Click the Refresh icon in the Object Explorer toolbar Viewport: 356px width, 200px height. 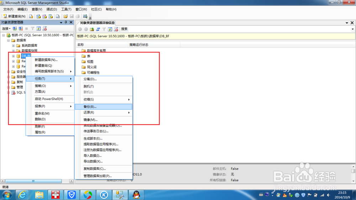click(x=38, y=28)
